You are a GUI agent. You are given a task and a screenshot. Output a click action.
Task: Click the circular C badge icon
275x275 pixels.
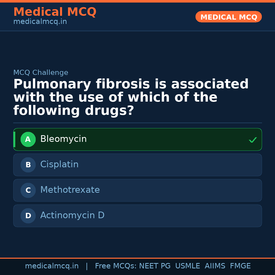28,190
